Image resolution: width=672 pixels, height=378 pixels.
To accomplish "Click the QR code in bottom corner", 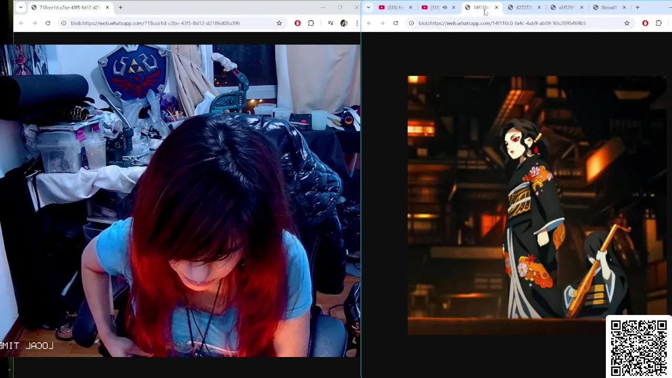I will tap(639, 347).
